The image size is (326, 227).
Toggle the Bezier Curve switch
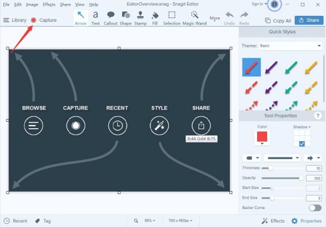pos(315,208)
